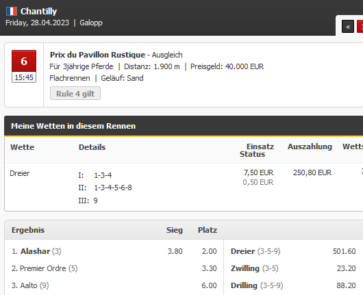Viewport: 363px width, 295px height.
Task: Click the French flag icon next to Chantilly
Action: [x=12, y=12]
